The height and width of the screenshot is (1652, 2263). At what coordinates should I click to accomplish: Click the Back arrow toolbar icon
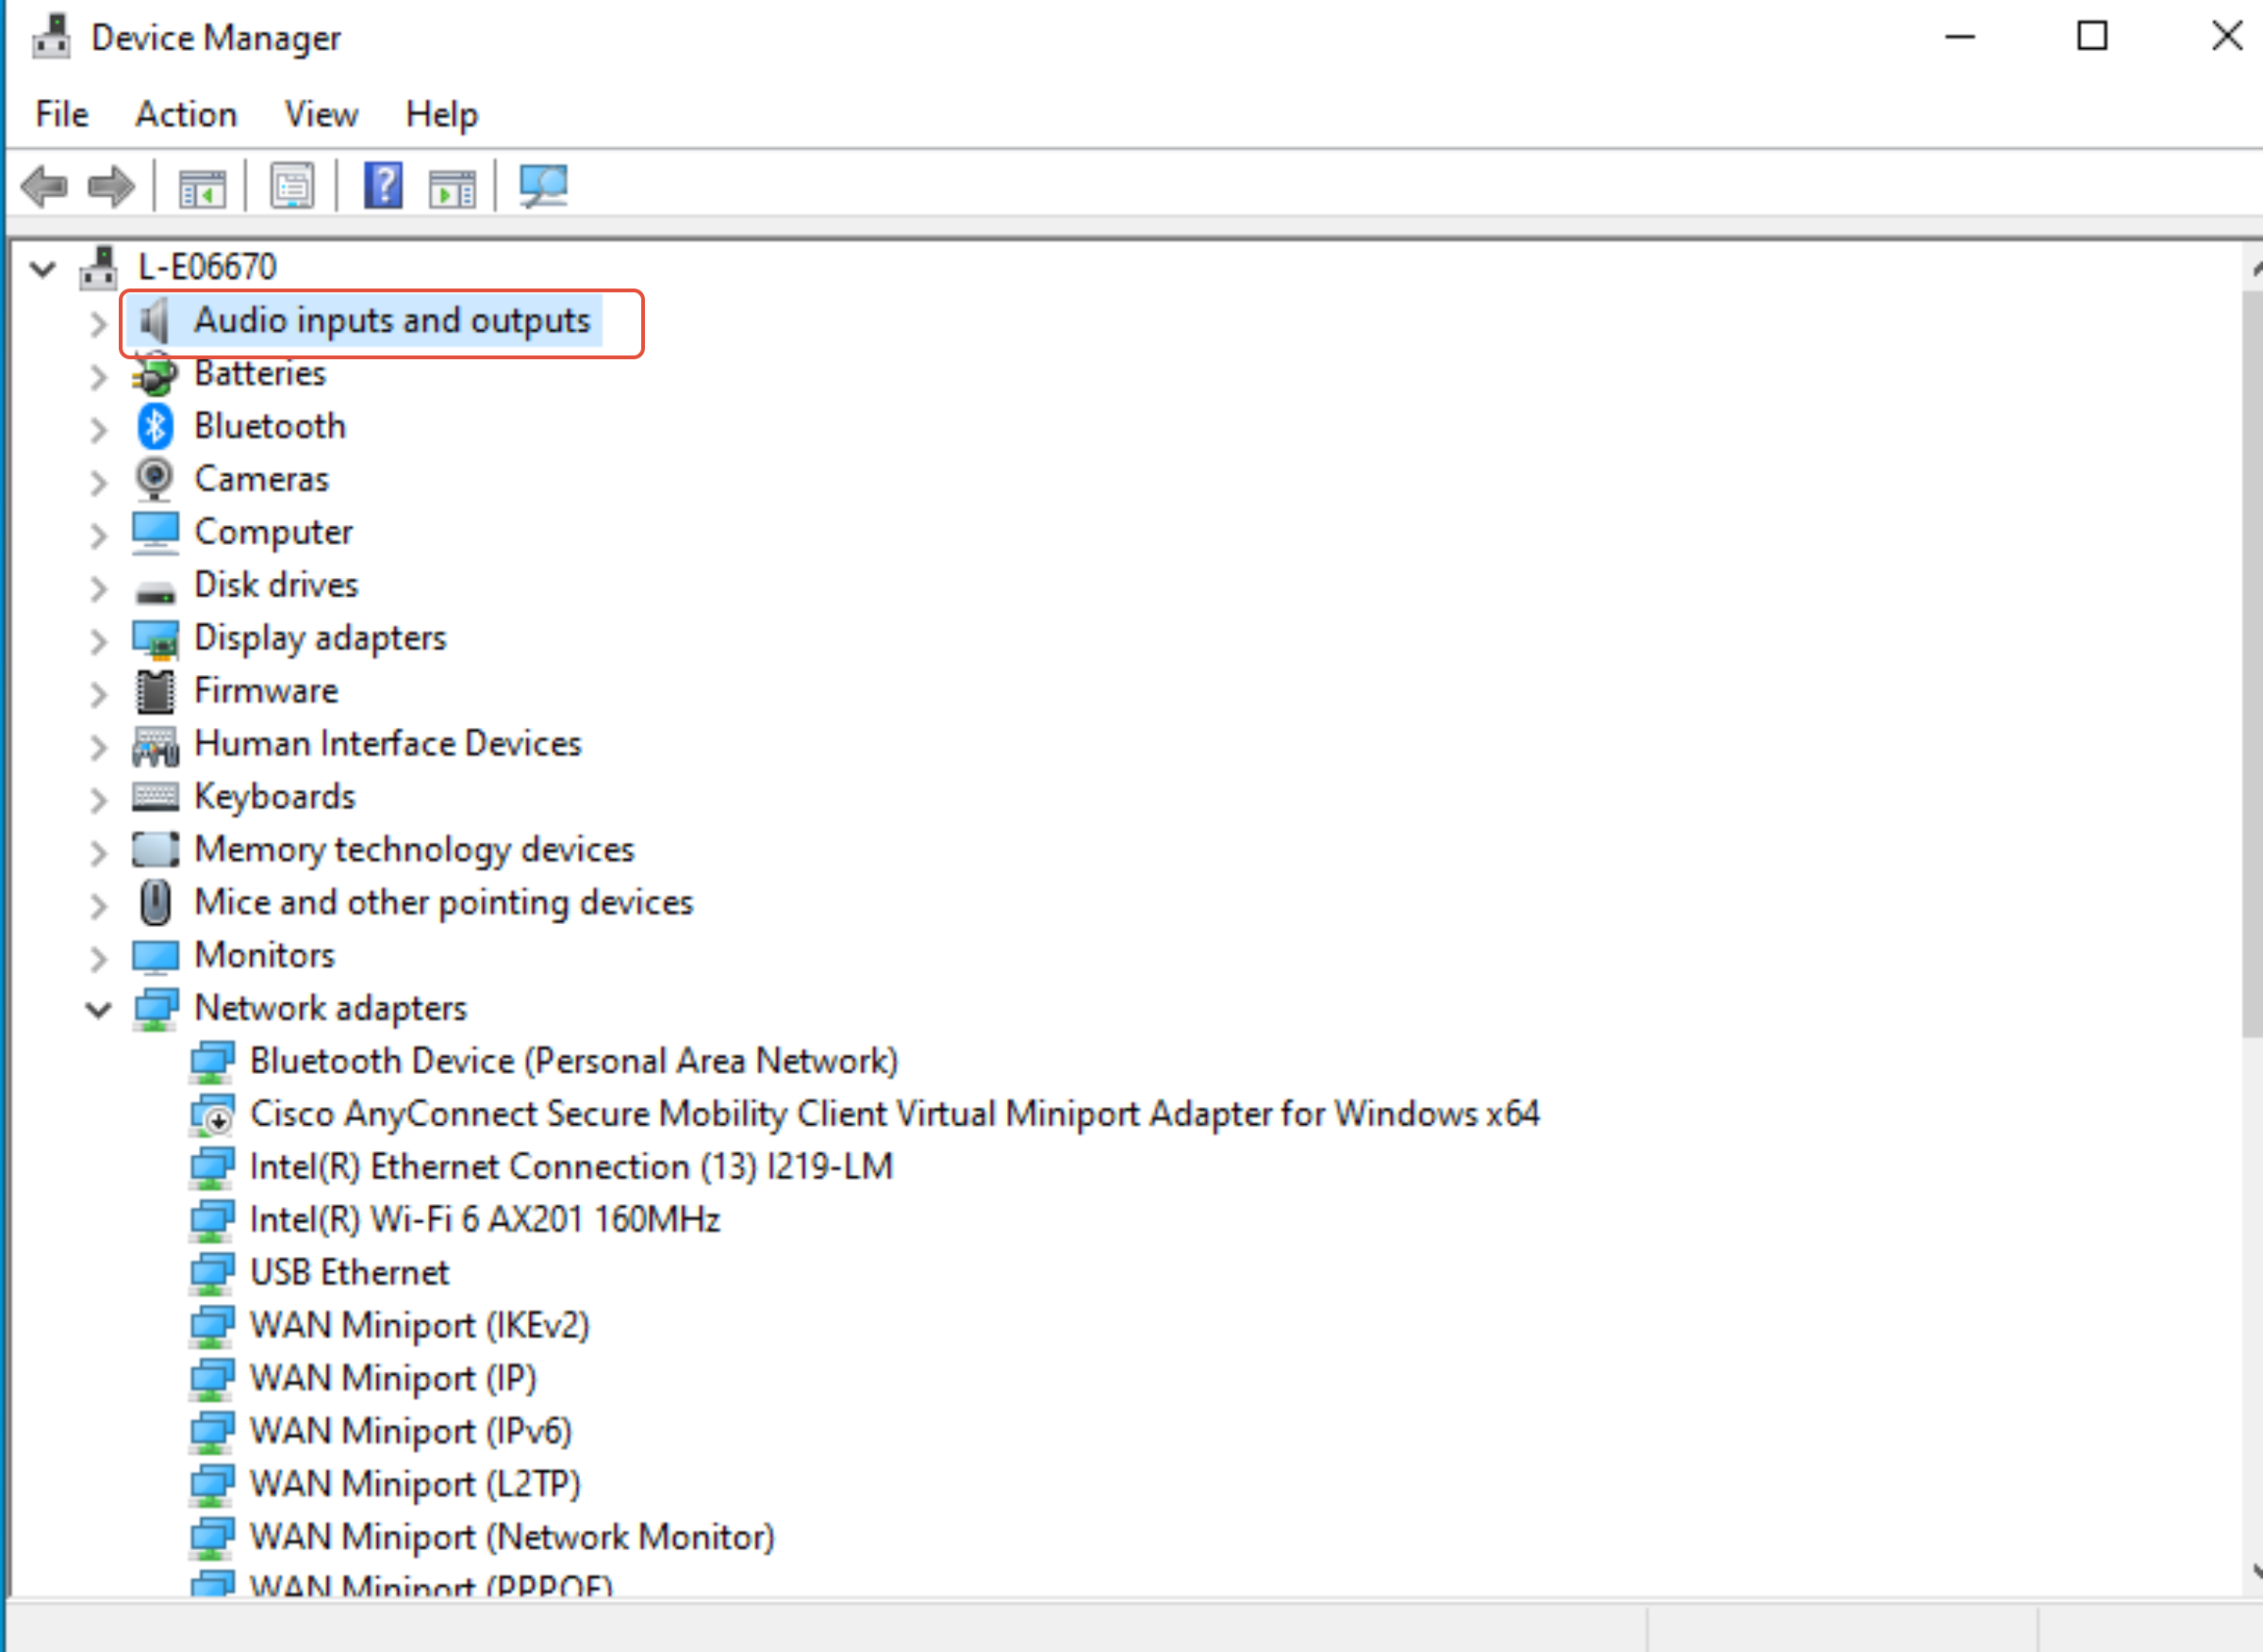pos(44,186)
